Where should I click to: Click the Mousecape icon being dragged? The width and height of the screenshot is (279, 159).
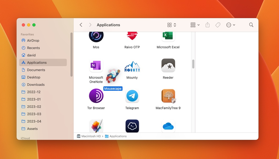(x=113, y=76)
